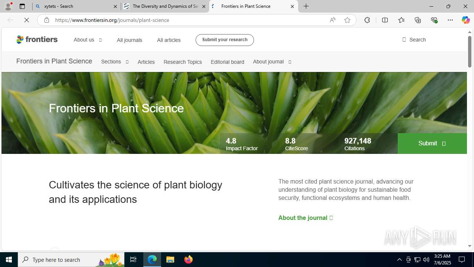The height and width of the screenshot is (267, 474).
Task: Activate Read aloud icon
Action: 333,20
